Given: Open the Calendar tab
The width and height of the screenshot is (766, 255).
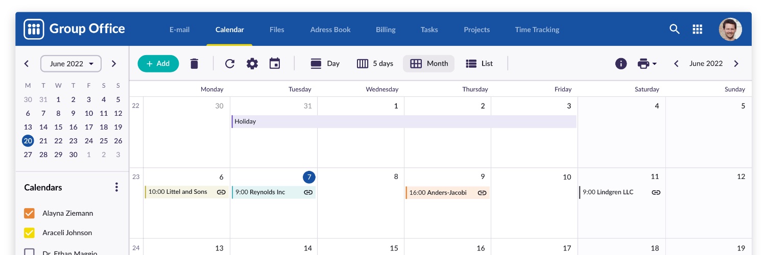Looking at the screenshot, I should point(230,30).
